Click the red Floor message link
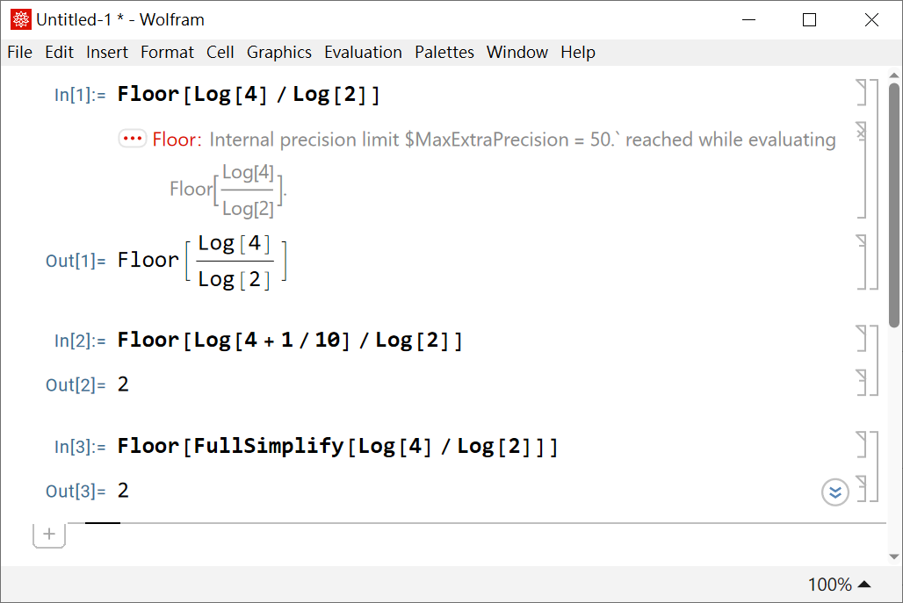 tap(177, 140)
